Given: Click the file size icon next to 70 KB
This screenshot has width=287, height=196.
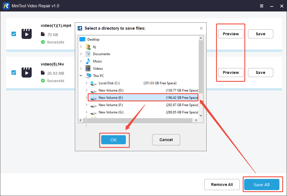Looking at the screenshot, I should tap(42, 34).
